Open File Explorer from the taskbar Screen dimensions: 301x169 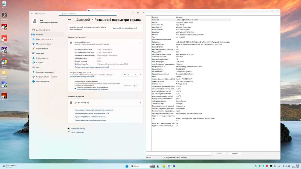(163, 166)
